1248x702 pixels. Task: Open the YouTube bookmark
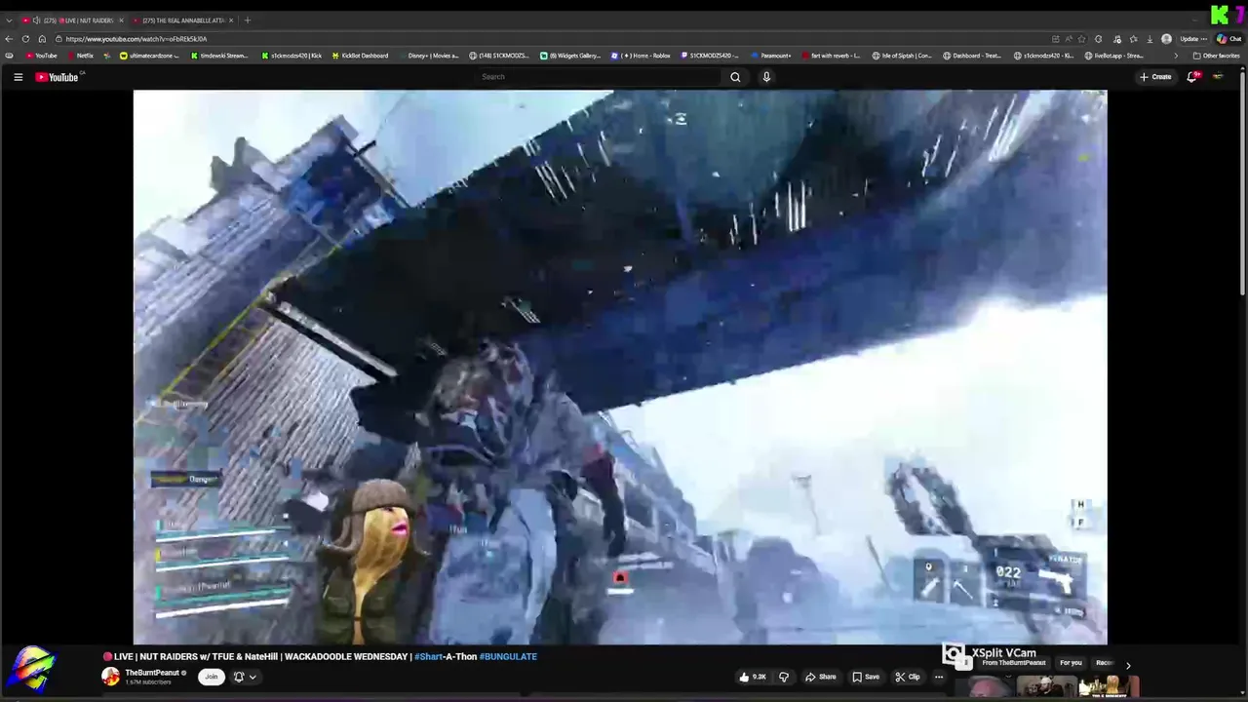tap(41, 56)
